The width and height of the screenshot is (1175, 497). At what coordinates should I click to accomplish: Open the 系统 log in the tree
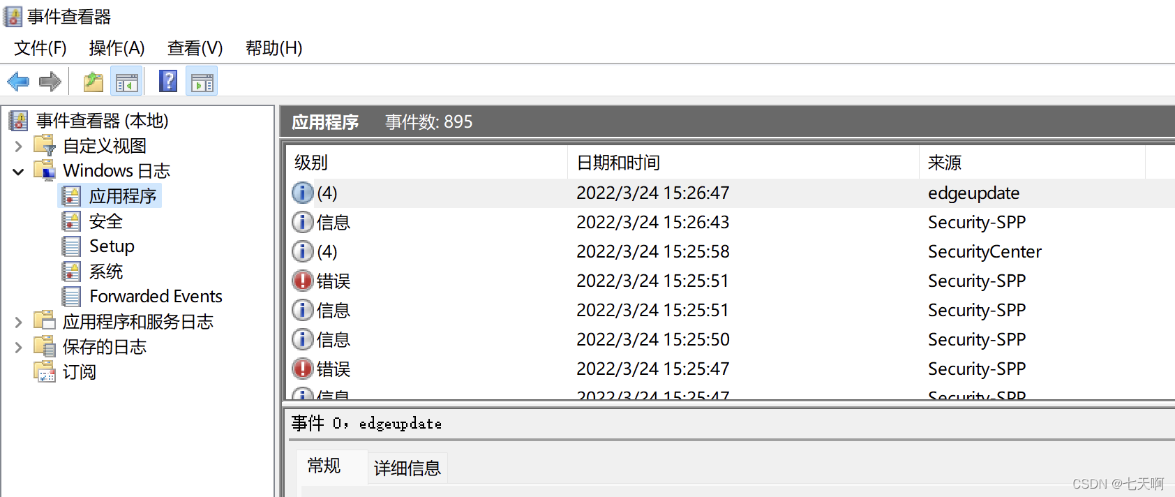pyautogui.click(x=105, y=272)
